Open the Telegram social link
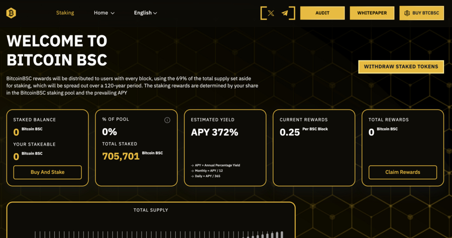 [x=285, y=13]
